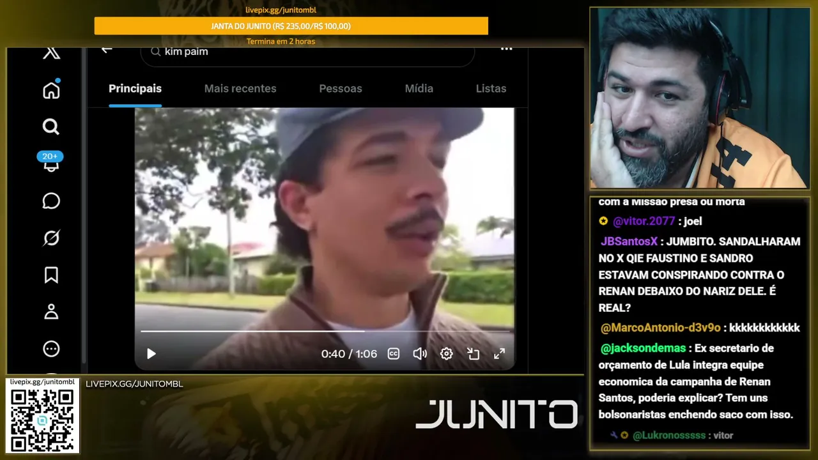The height and width of the screenshot is (460, 818).
Task: Open the More circle-dots sidebar icon
Action: (x=51, y=349)
